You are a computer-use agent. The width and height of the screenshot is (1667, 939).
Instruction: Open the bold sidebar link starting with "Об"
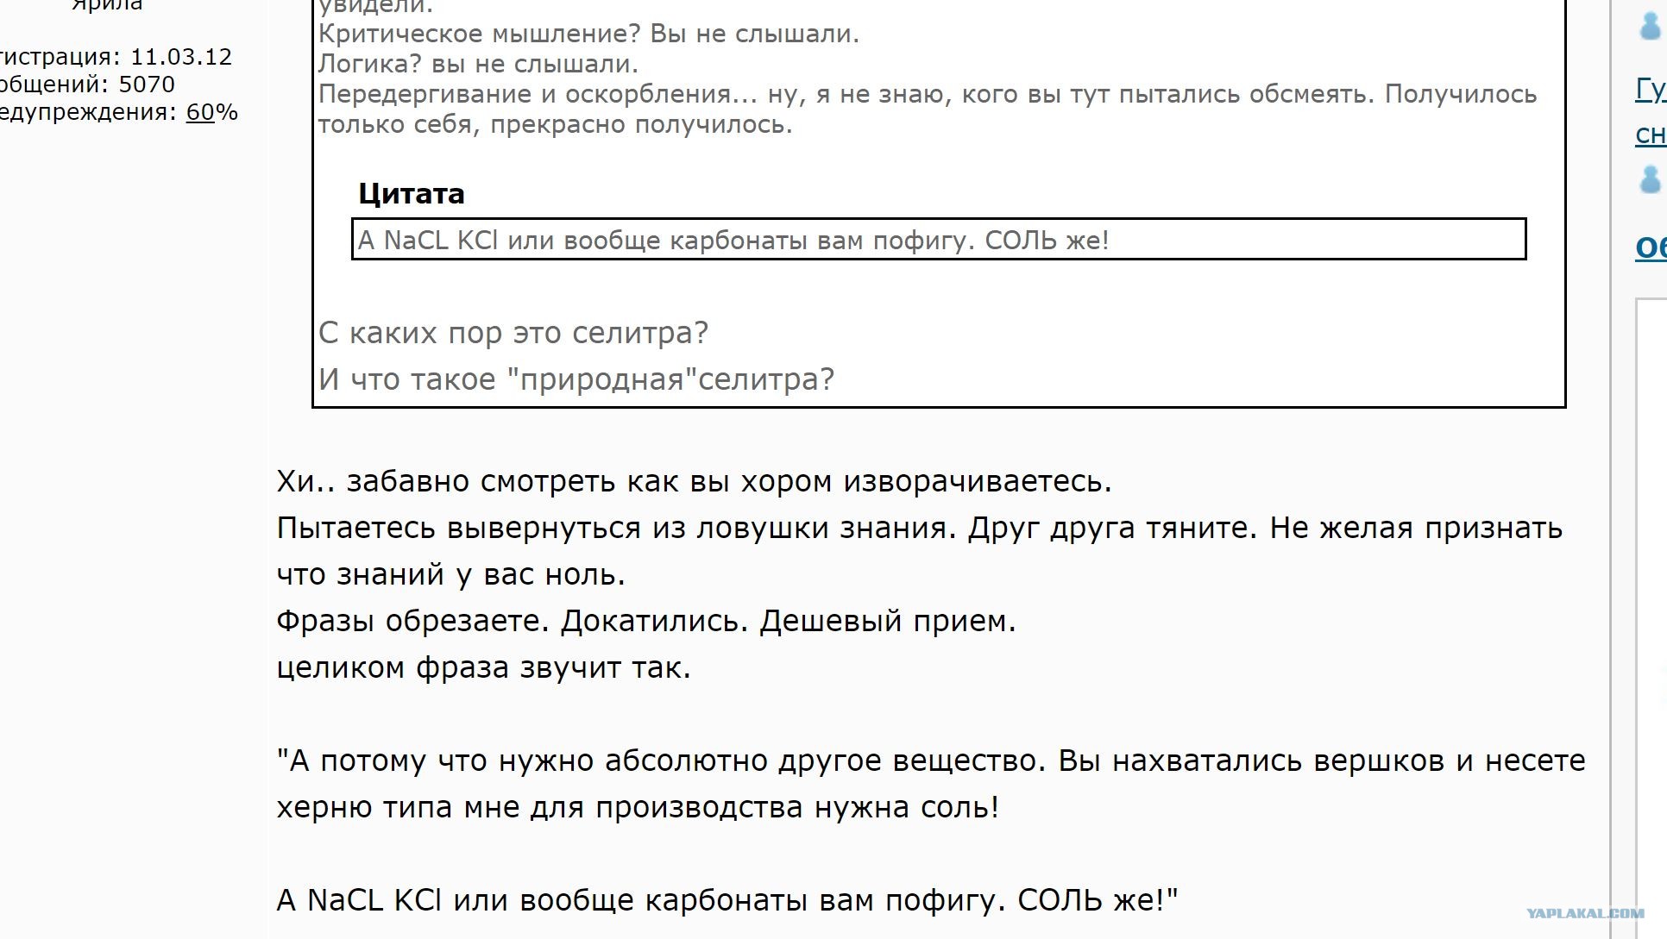1651,248
